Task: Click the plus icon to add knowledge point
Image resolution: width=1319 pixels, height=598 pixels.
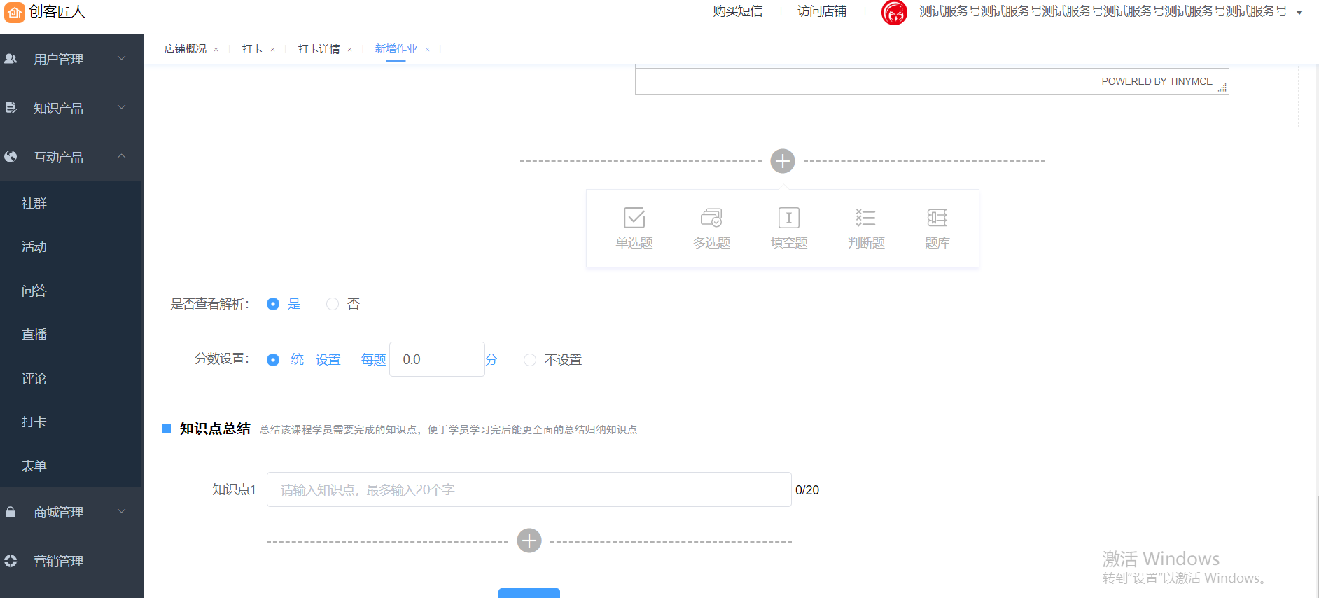Action: click(x=529, y=541)
